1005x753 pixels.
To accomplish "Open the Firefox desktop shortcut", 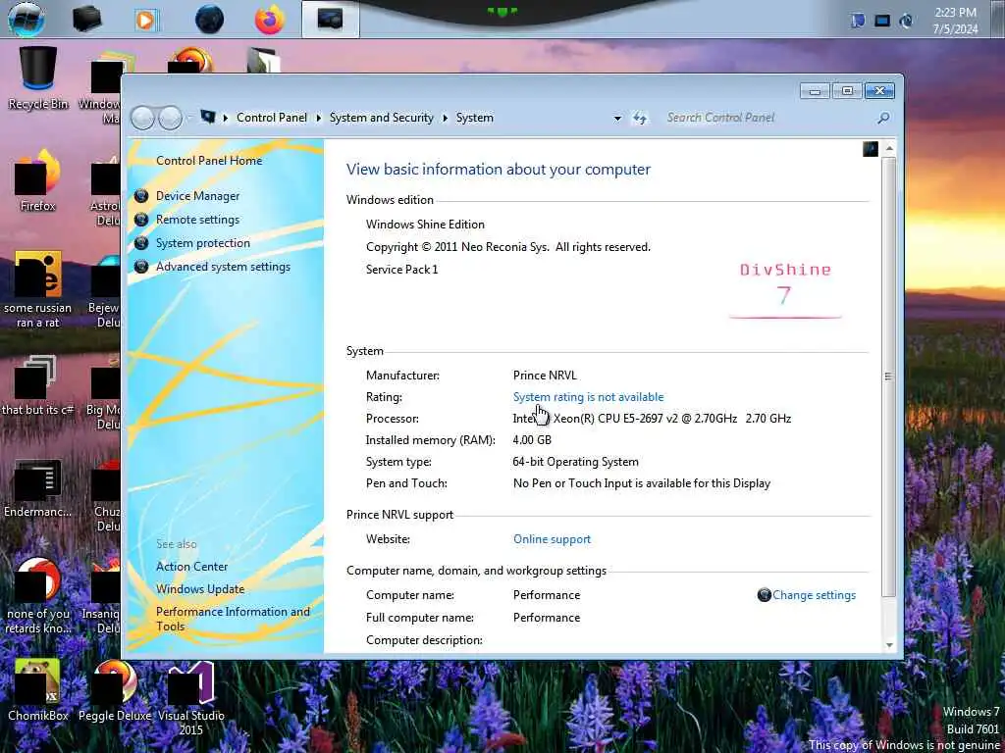I will 38,180.
